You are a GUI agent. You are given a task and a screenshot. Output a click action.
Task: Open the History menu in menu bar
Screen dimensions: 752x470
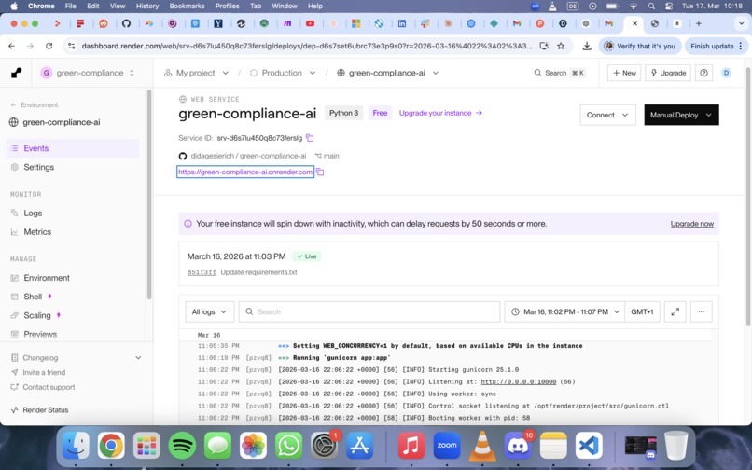pos(147,7)
